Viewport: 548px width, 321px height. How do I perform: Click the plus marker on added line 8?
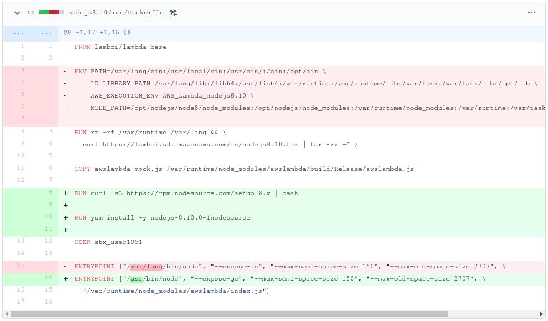pos(65,193)
